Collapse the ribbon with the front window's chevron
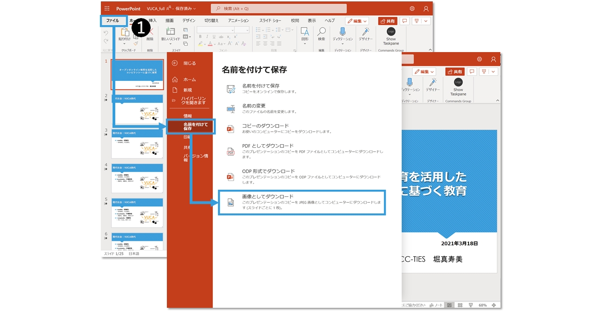595x312 pixels. coord(497,100)
